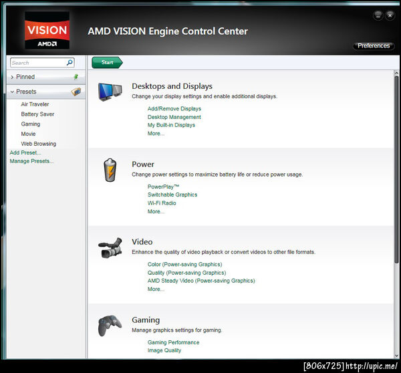
Task: Click the scrollbar down arrow
Action: click(396, 356)
